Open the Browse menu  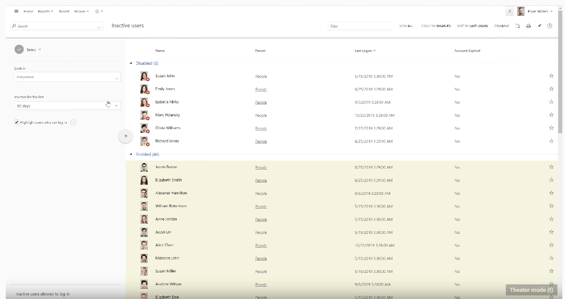pyautogui.click(x=81, y=11)
